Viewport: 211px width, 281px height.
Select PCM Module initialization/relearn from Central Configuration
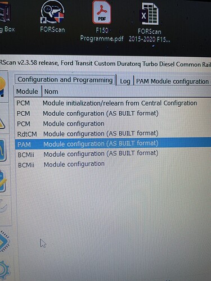click(x=113, y=103)
